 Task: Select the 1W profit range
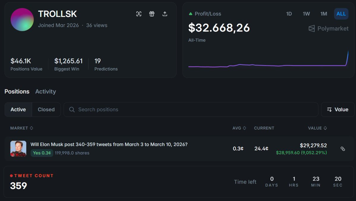coord(306,14)
